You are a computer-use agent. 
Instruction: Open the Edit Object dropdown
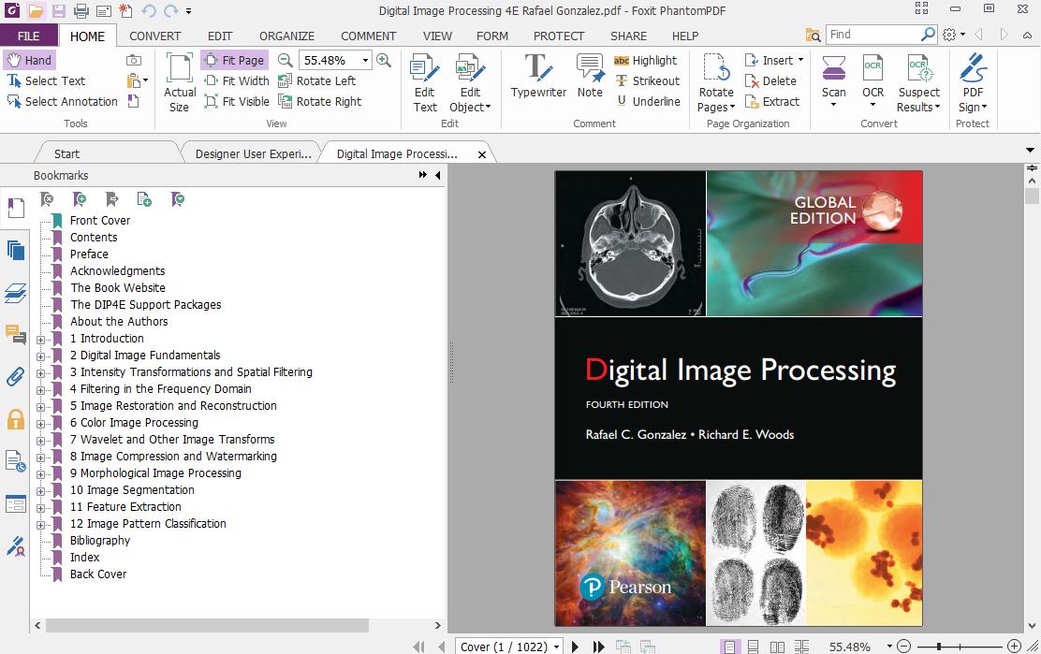pos(470,83)
